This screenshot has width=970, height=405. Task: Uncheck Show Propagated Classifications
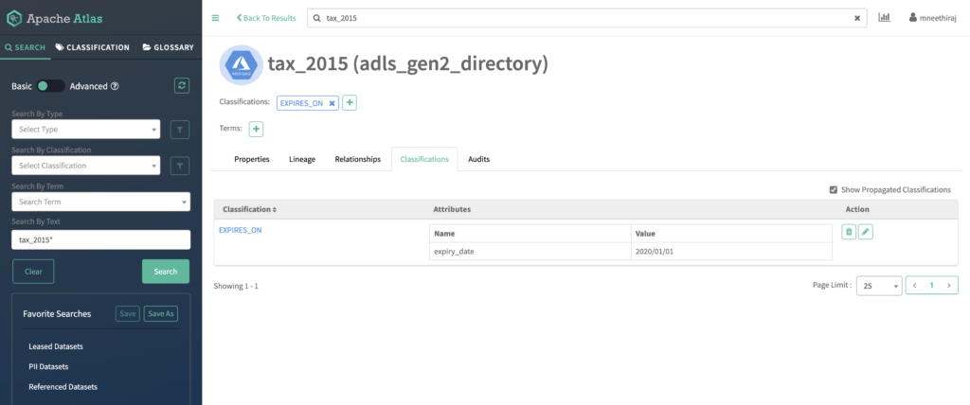[x=834, y=190]
